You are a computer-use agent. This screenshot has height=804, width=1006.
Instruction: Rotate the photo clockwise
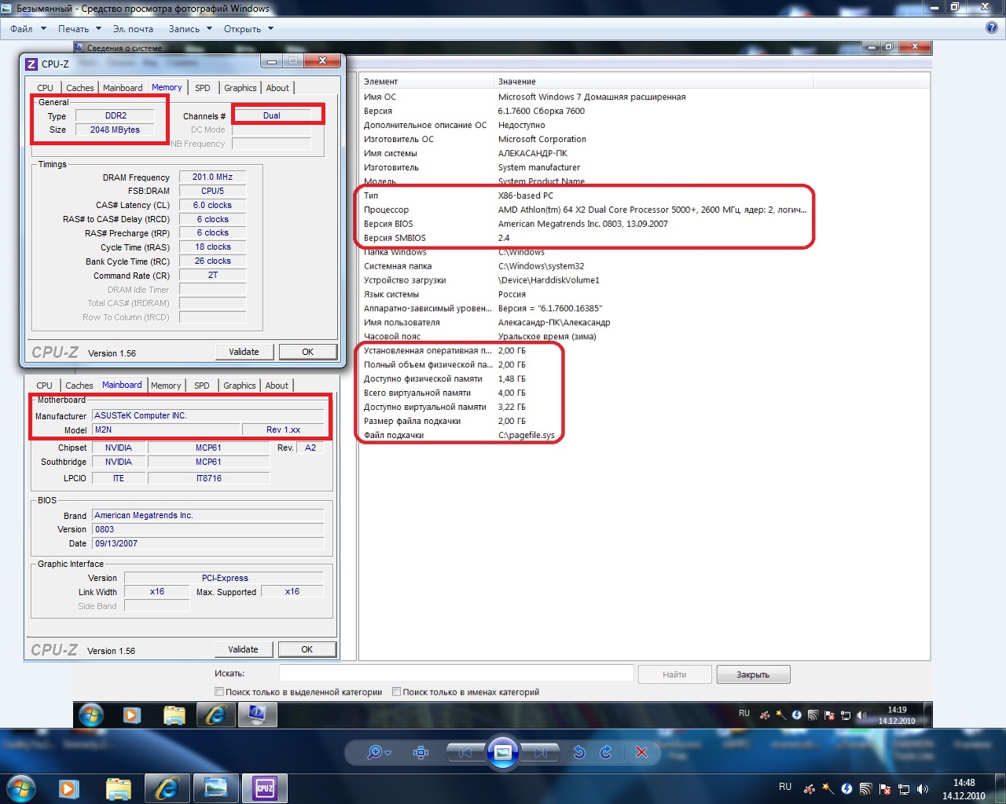(606, 752)
